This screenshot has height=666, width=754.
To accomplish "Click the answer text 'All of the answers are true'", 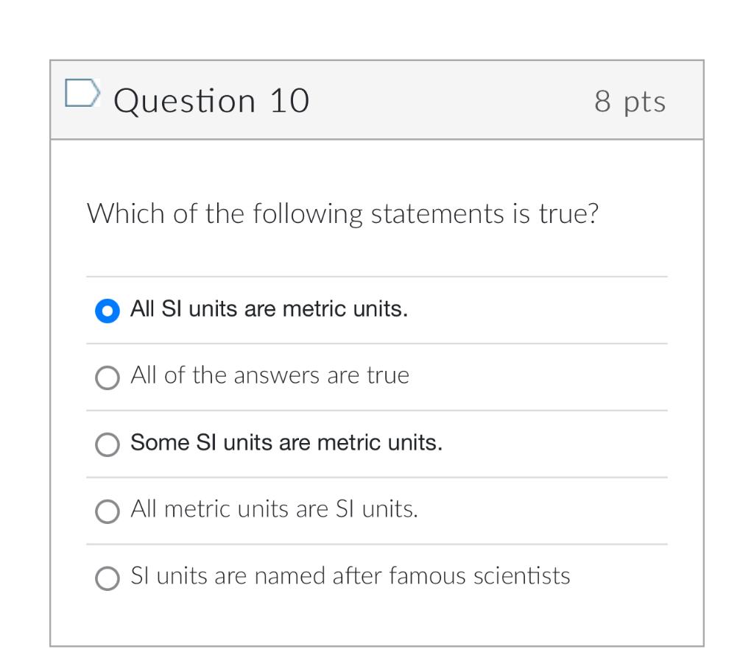I will [269, 375].
